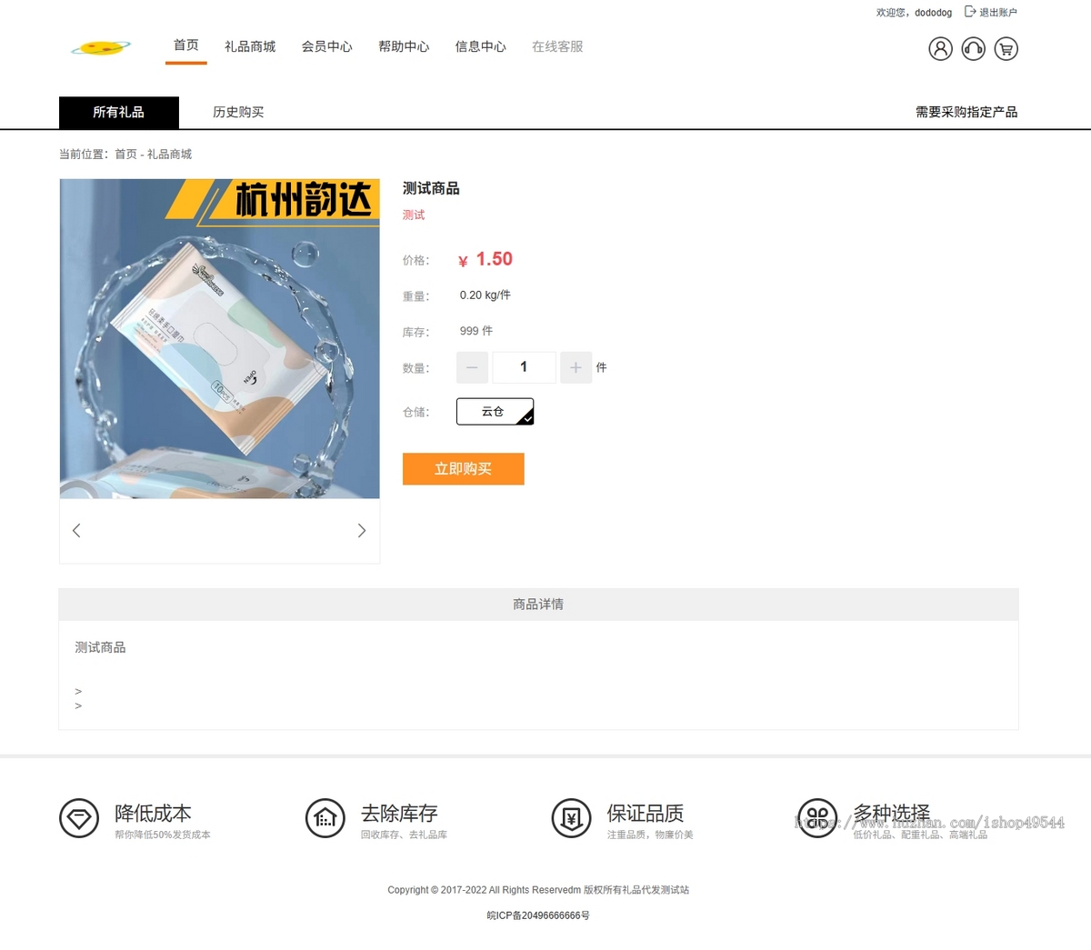Decrease quantity with minus button
The width and height of the screenshot is (1091, 950).
472,367
